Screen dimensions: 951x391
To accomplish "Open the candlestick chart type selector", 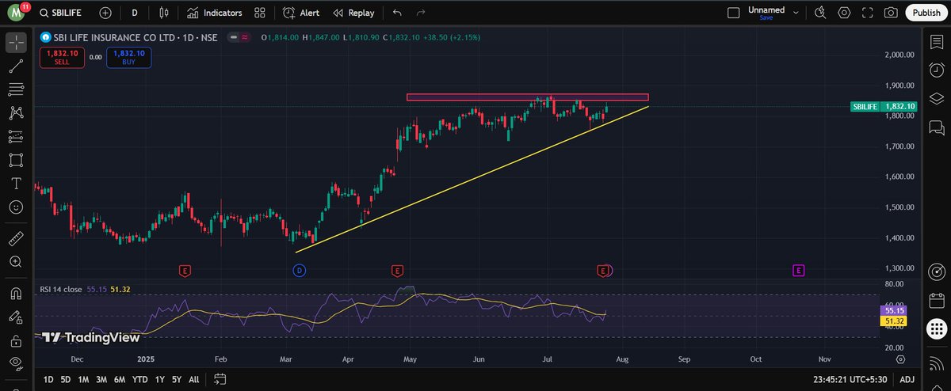I will click(x=164, y=13).
